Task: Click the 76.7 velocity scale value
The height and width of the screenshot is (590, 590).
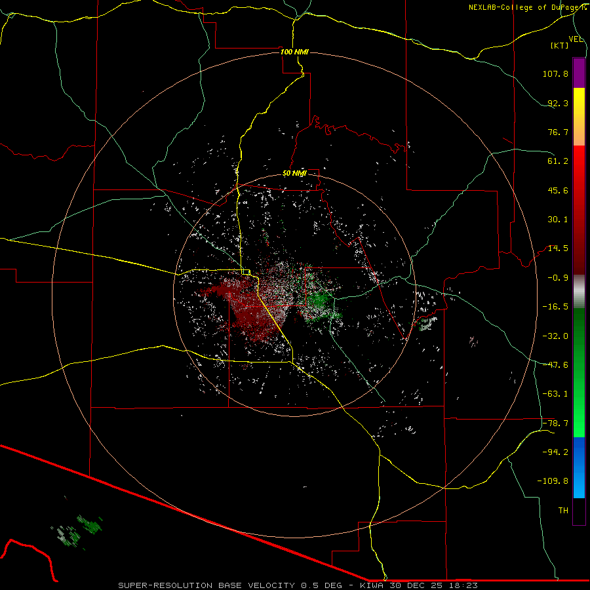Action: tap(558, 132)
